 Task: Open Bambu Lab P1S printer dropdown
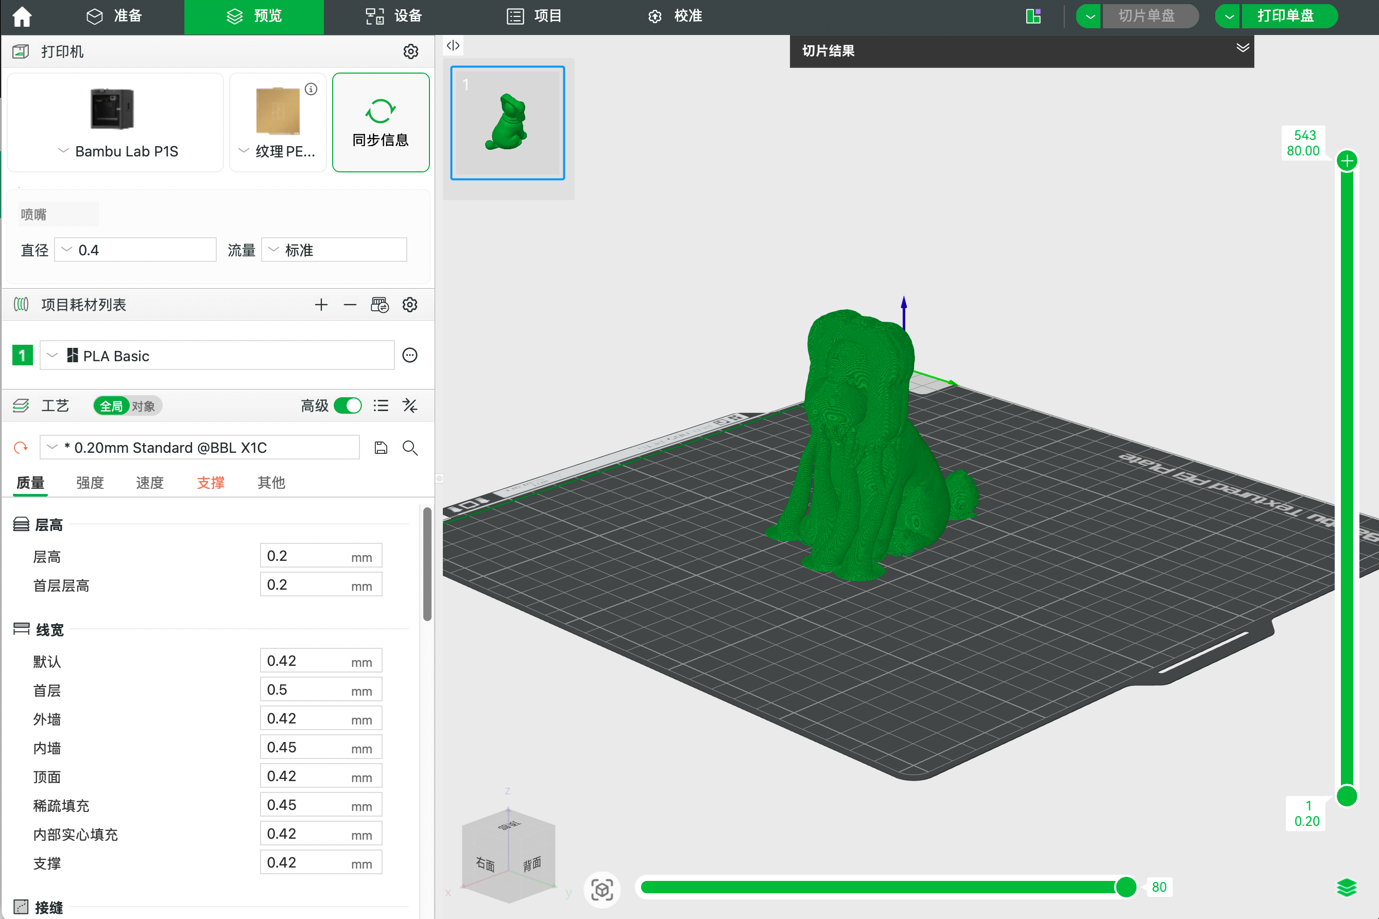coord(63,151)
